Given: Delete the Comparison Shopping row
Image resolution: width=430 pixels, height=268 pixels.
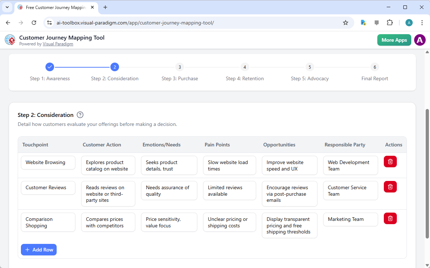Looking at the screenshot, I should click(x=390, y=218).
